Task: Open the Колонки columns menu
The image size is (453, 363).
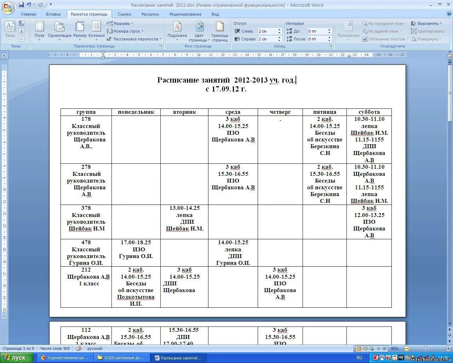Action: point(96,31)
